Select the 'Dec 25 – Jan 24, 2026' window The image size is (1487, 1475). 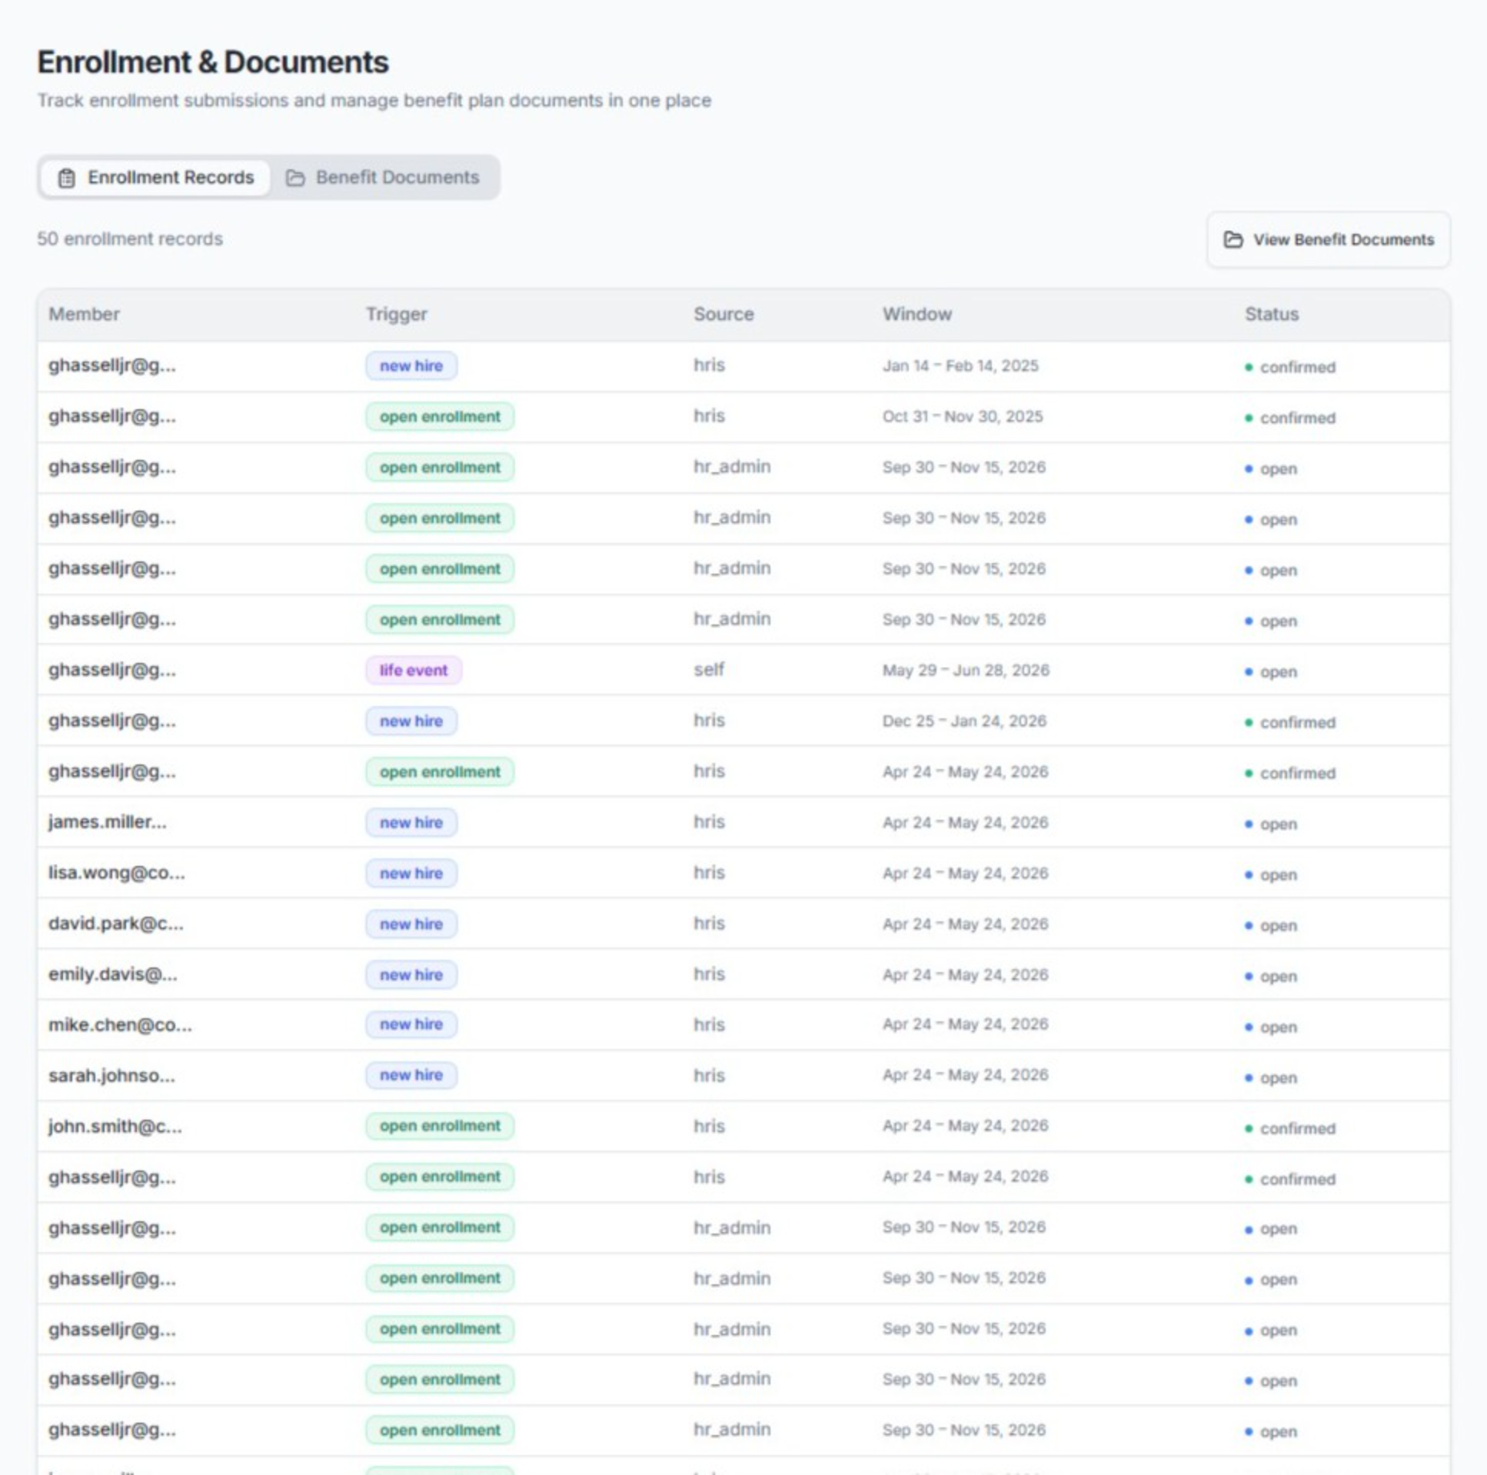(964, 721)
